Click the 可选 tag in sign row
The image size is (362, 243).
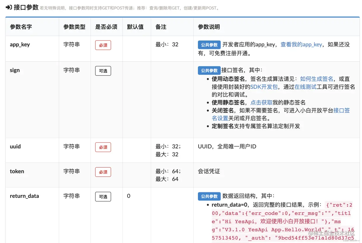[103, 71]
